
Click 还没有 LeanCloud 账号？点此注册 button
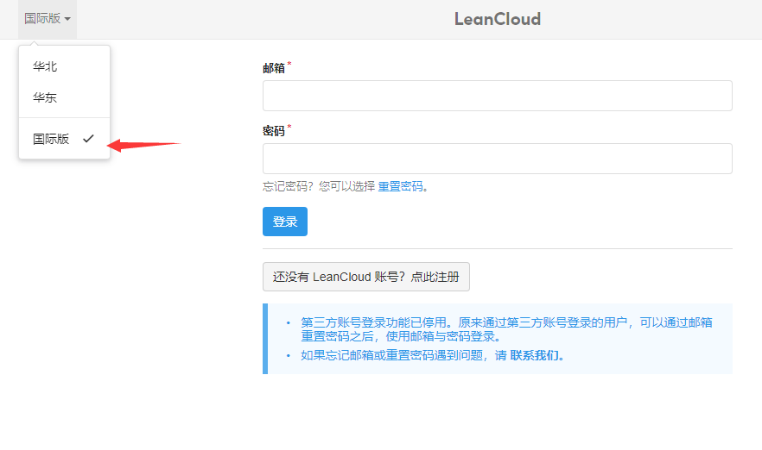[x=366, y=277]
